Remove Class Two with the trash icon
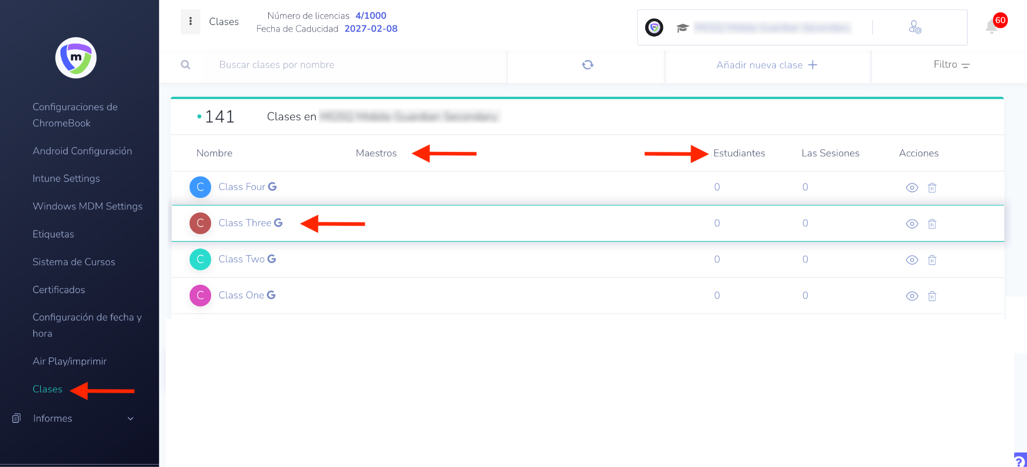This screenshot has height=467, width=1027. pyautogui.click(x=932, y=260)
